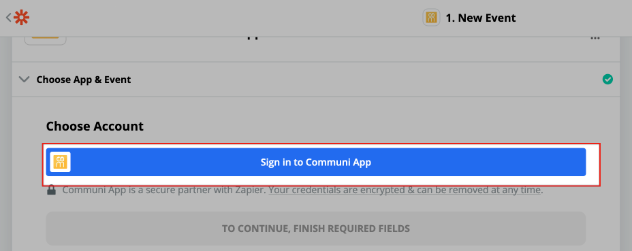Click Communi App icon beside New Event
This screenshot has width=632, height=251.
(431, 18)
